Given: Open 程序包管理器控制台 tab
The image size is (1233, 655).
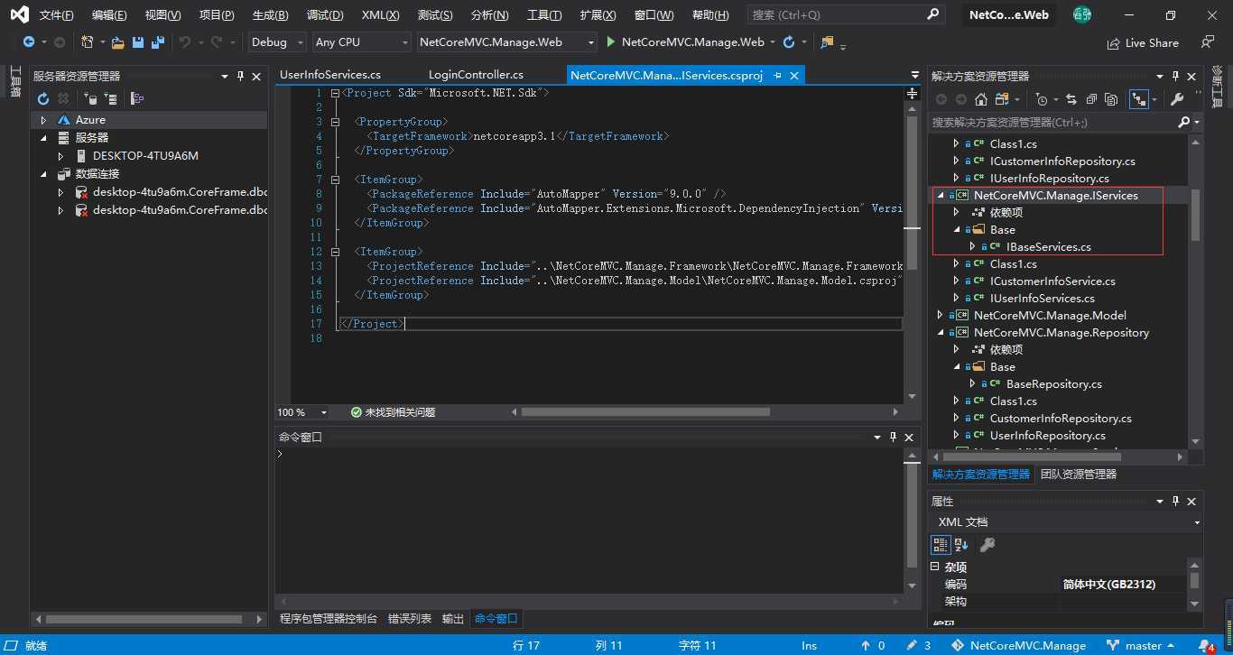Looking at the screenshot, I should (329, 619).
